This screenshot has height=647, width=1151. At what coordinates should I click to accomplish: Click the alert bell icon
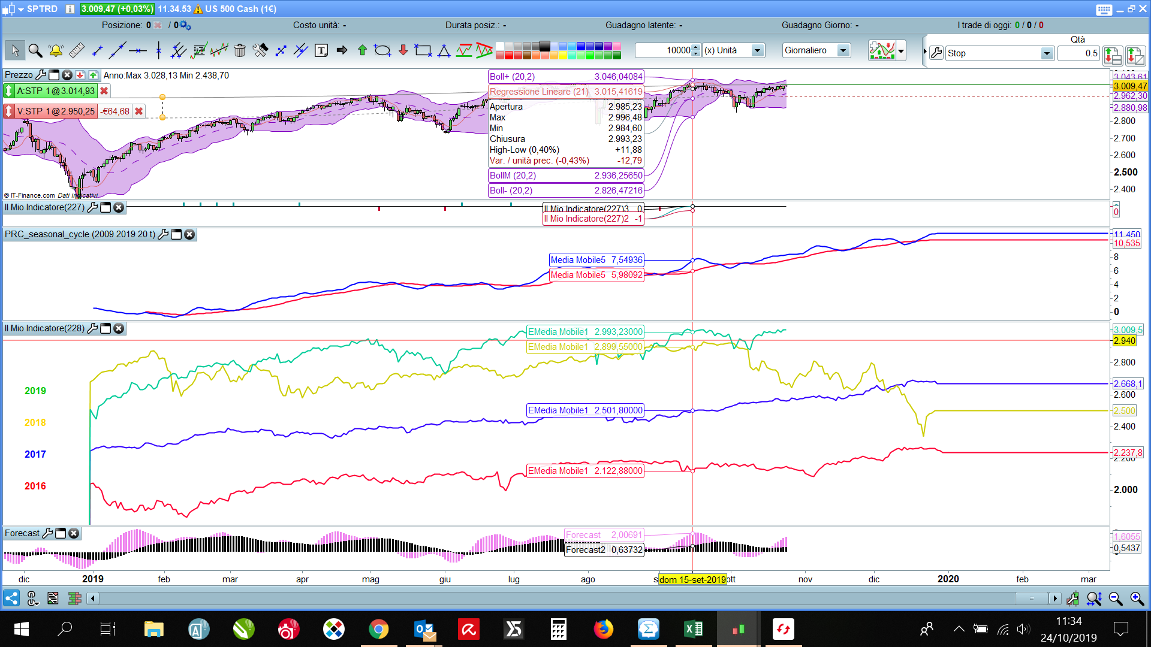(x=56, y=51)
